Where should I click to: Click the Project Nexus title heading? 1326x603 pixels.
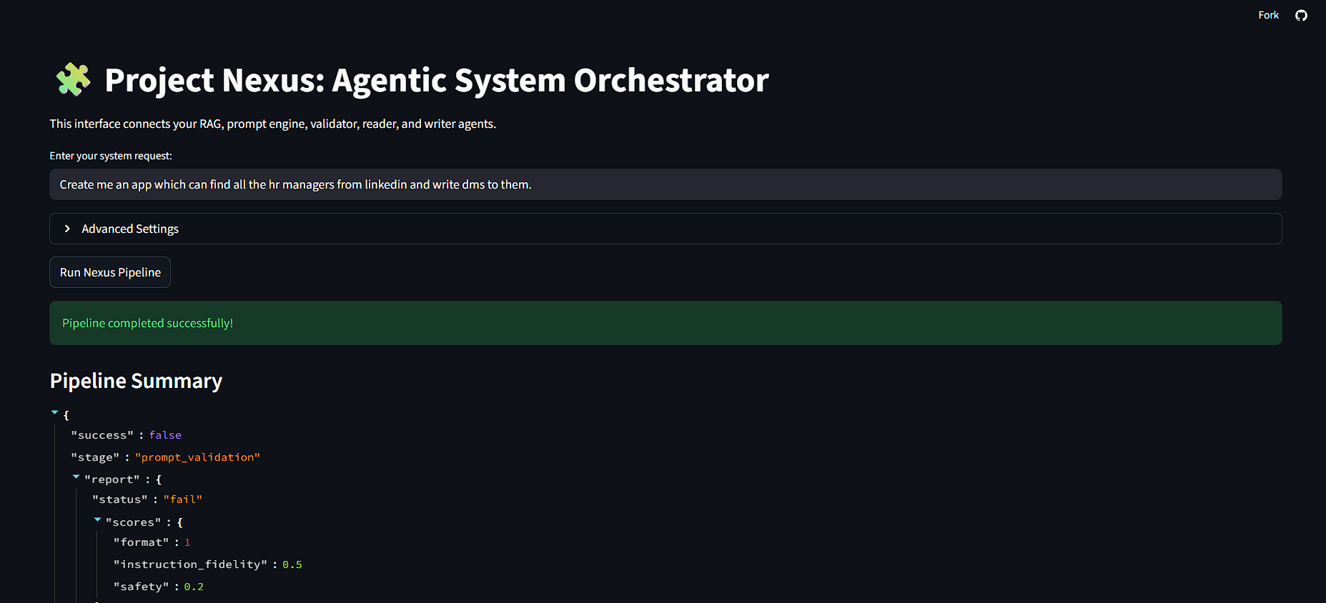click(436, 80)
